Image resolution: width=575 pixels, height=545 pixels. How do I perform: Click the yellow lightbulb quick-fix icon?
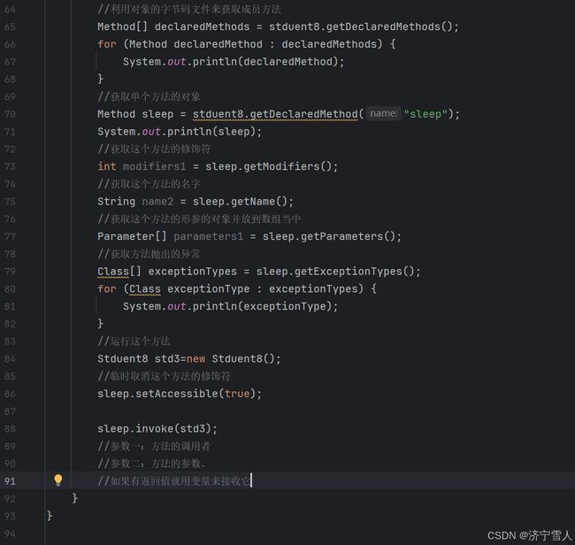[x=57, y=480]
